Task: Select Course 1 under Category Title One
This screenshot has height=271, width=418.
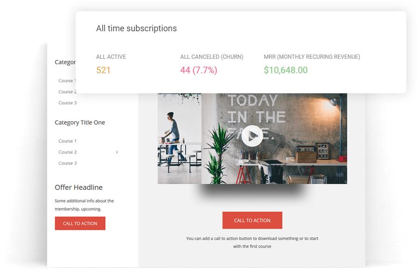Action: pyautogui.click(x=67, y=141)
